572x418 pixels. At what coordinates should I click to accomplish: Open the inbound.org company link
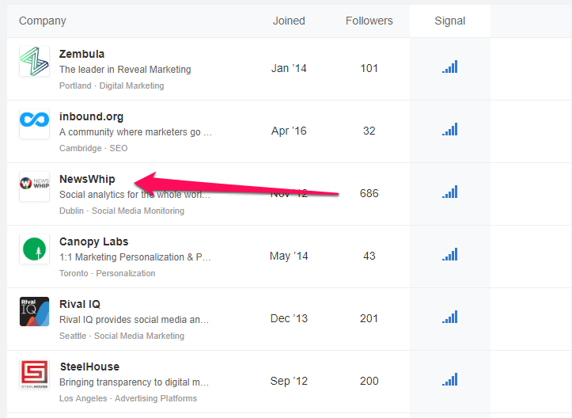click(x=91, y=117)
